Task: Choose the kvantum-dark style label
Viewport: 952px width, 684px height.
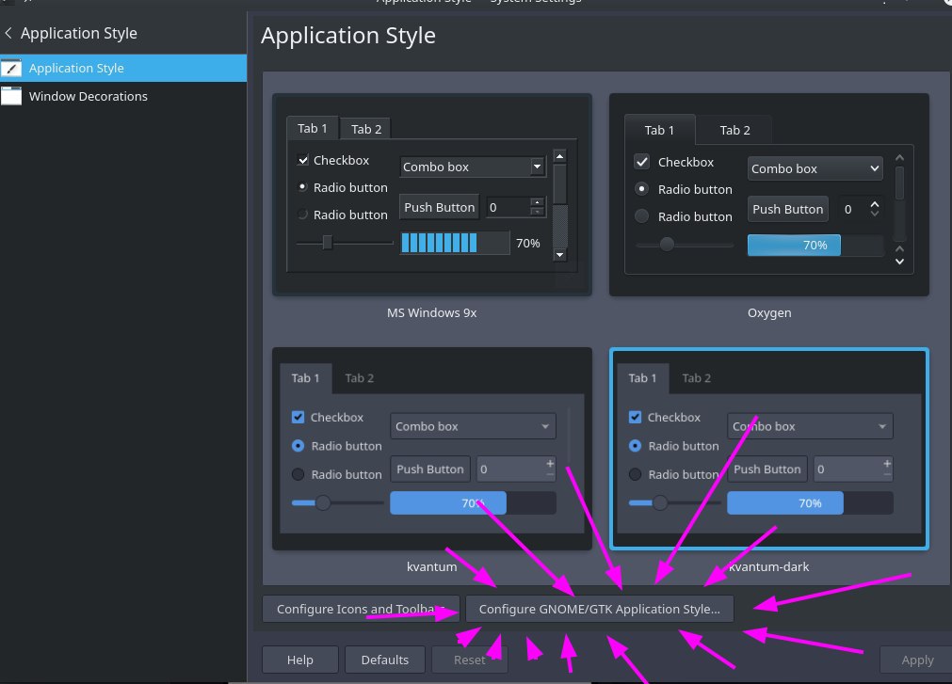Action: pyautogui.click(x=769, y=567)
